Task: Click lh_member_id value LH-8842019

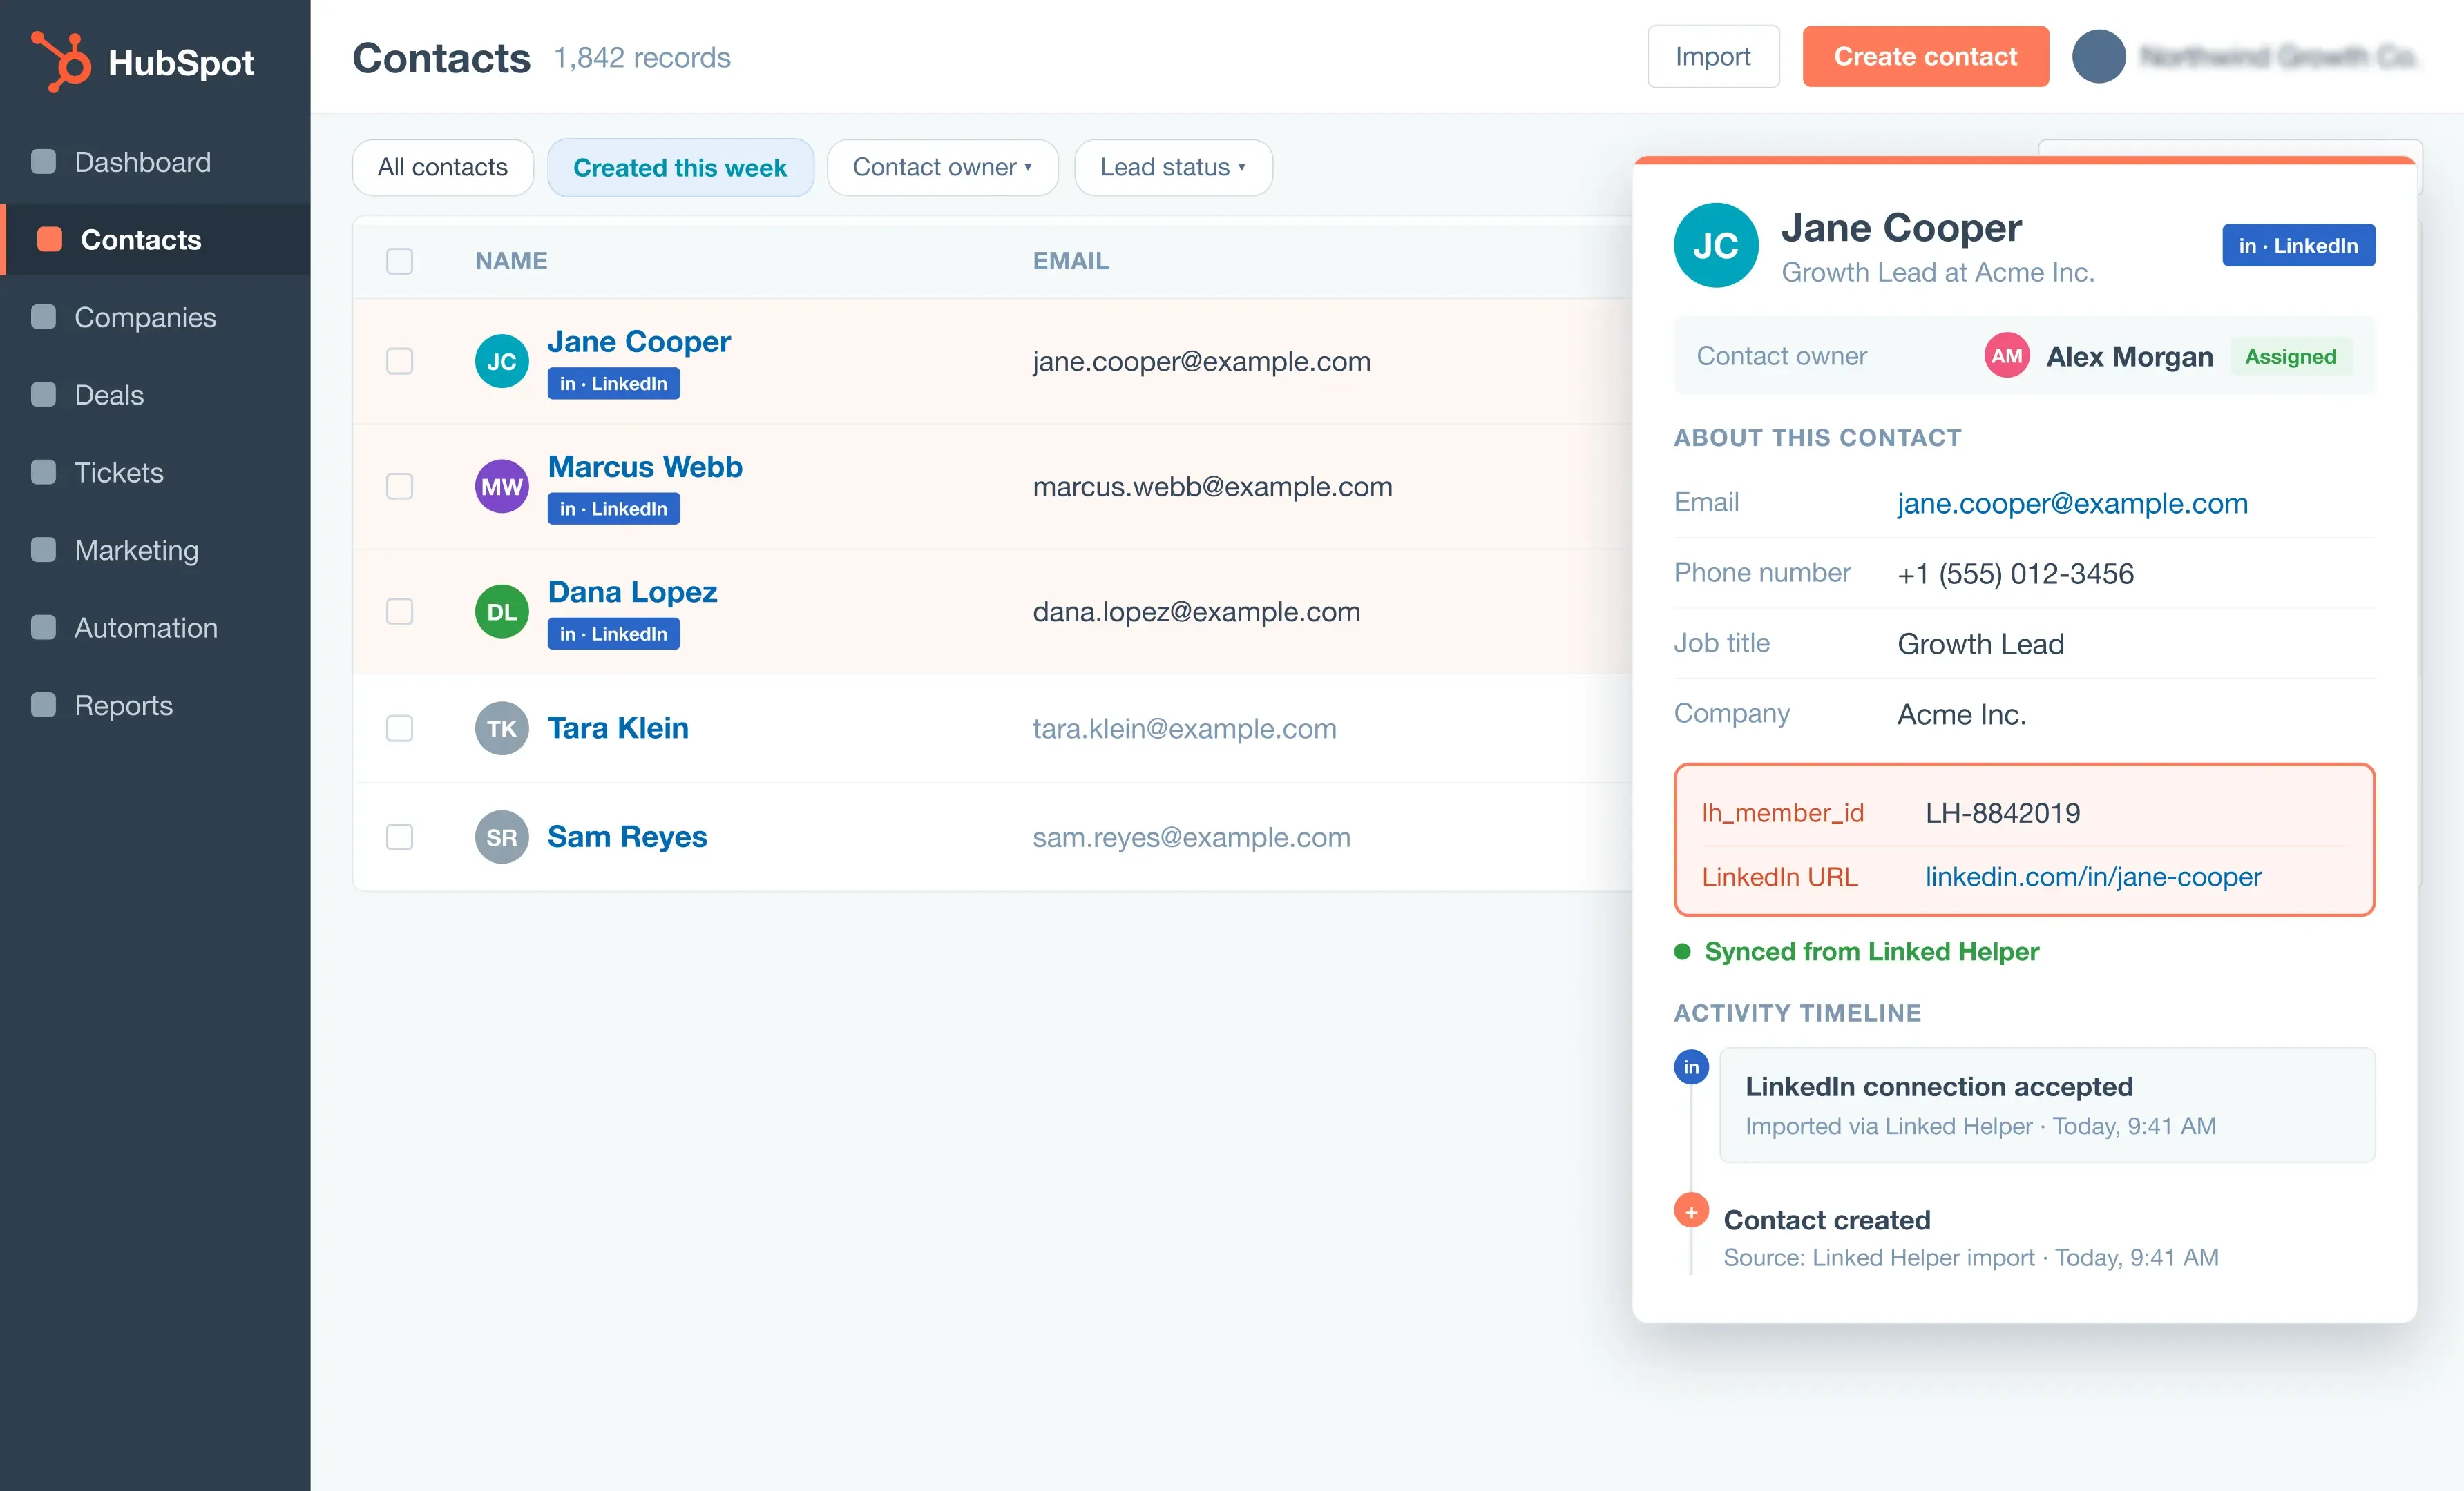Action: point(2002,812)
